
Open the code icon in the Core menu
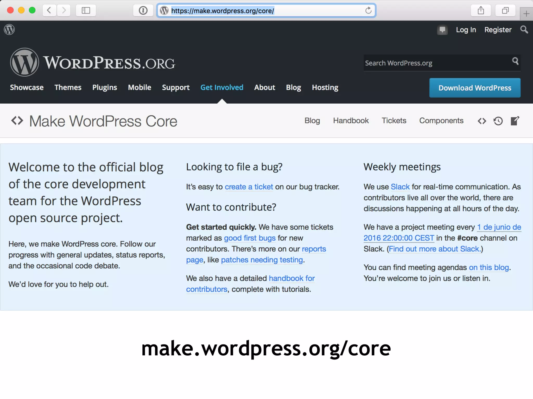pos(482,121)
